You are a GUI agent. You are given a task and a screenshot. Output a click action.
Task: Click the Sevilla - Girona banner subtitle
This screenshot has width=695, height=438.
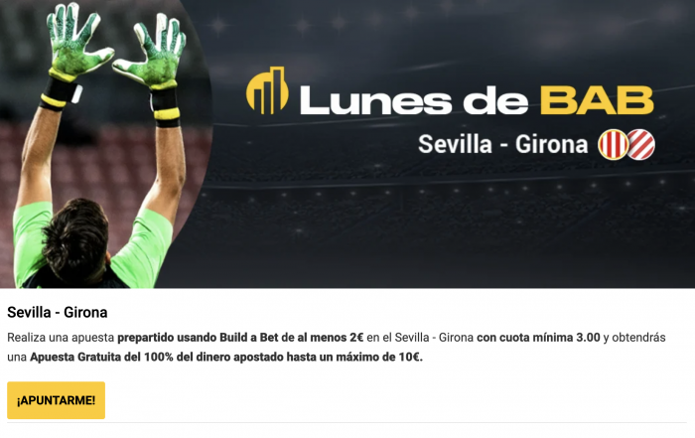503,145
